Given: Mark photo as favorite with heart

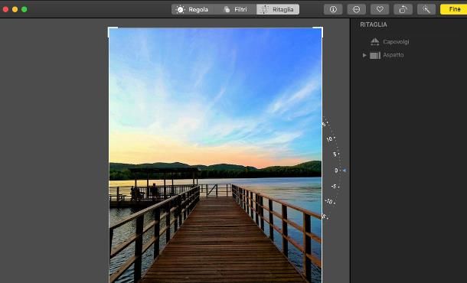Looking at the screenshot, I should 380,9.
